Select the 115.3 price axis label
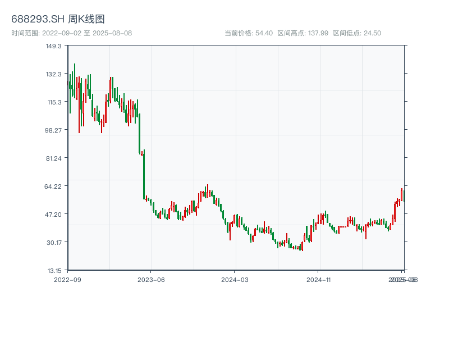Viewport: 449px width, 337px height. point(54,102)
